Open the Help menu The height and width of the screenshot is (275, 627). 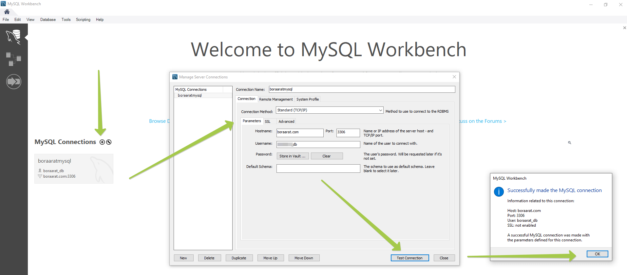coord(100,20)
